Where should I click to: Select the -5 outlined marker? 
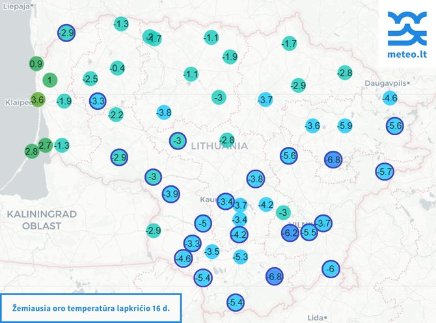point(203,223)
